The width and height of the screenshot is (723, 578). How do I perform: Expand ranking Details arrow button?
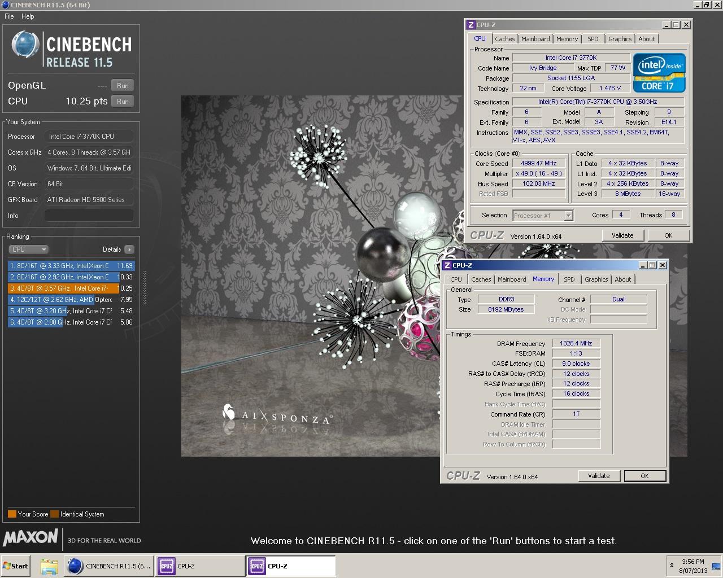(129, 249)
